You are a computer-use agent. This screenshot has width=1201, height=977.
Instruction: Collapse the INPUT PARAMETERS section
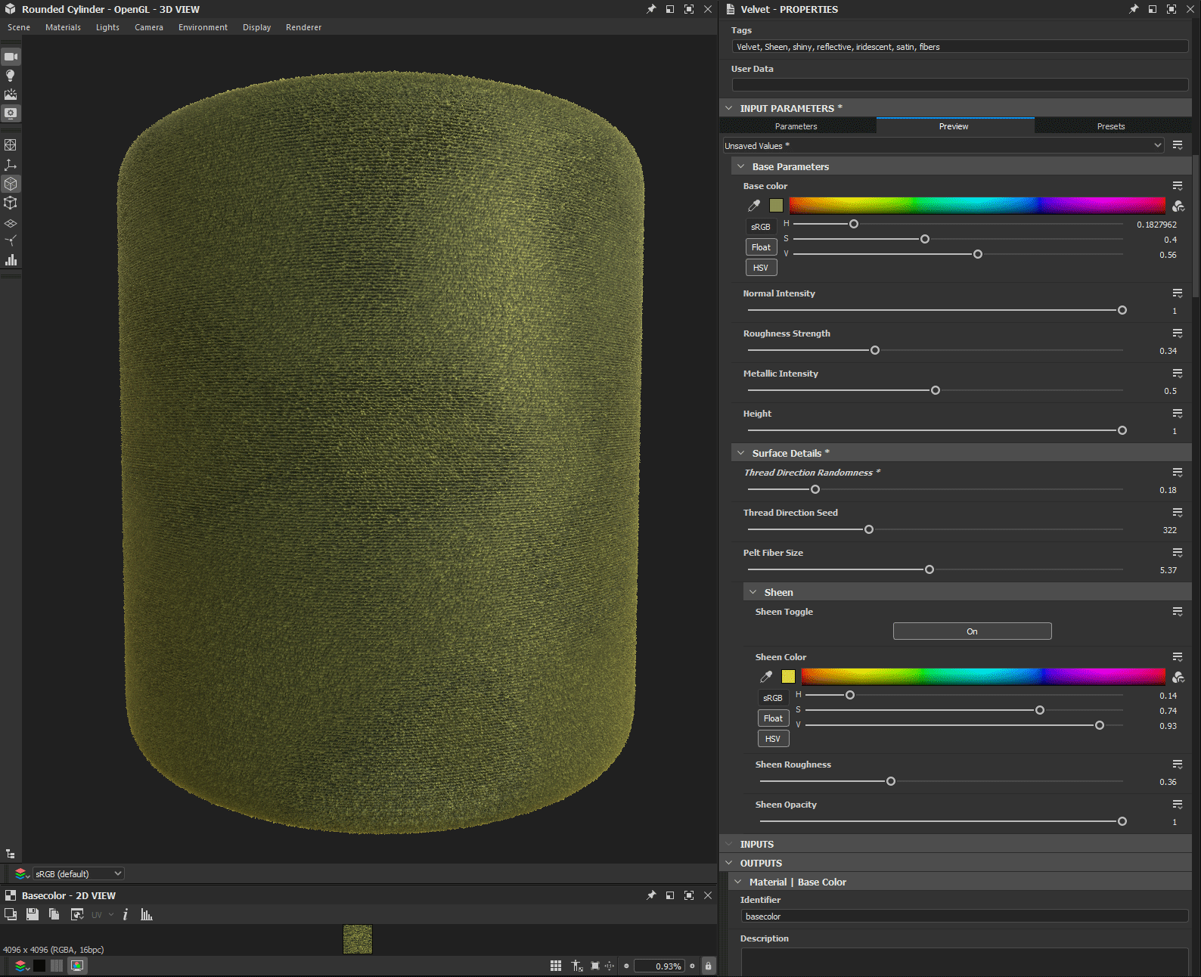(x=729, y=108)
